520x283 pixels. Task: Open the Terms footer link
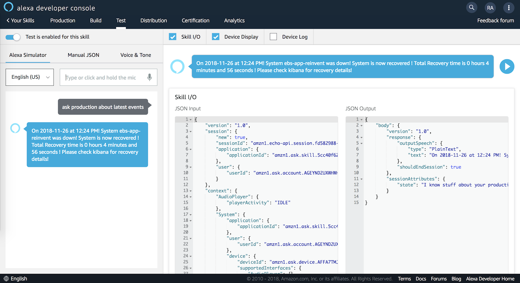point(404,279)
